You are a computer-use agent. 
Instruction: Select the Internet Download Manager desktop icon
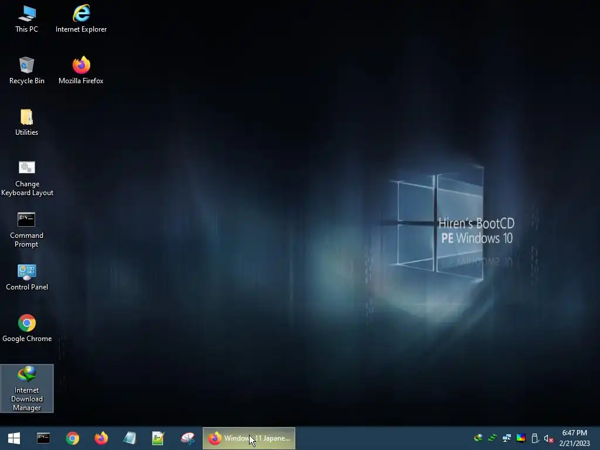(27, 388)
